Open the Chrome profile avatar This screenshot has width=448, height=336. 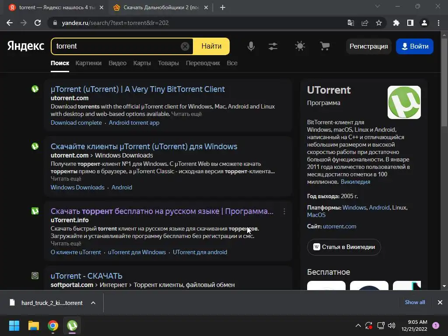(x=424, y=23)
